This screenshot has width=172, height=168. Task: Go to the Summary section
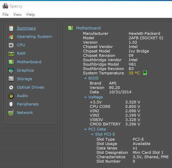coord(26,28)
